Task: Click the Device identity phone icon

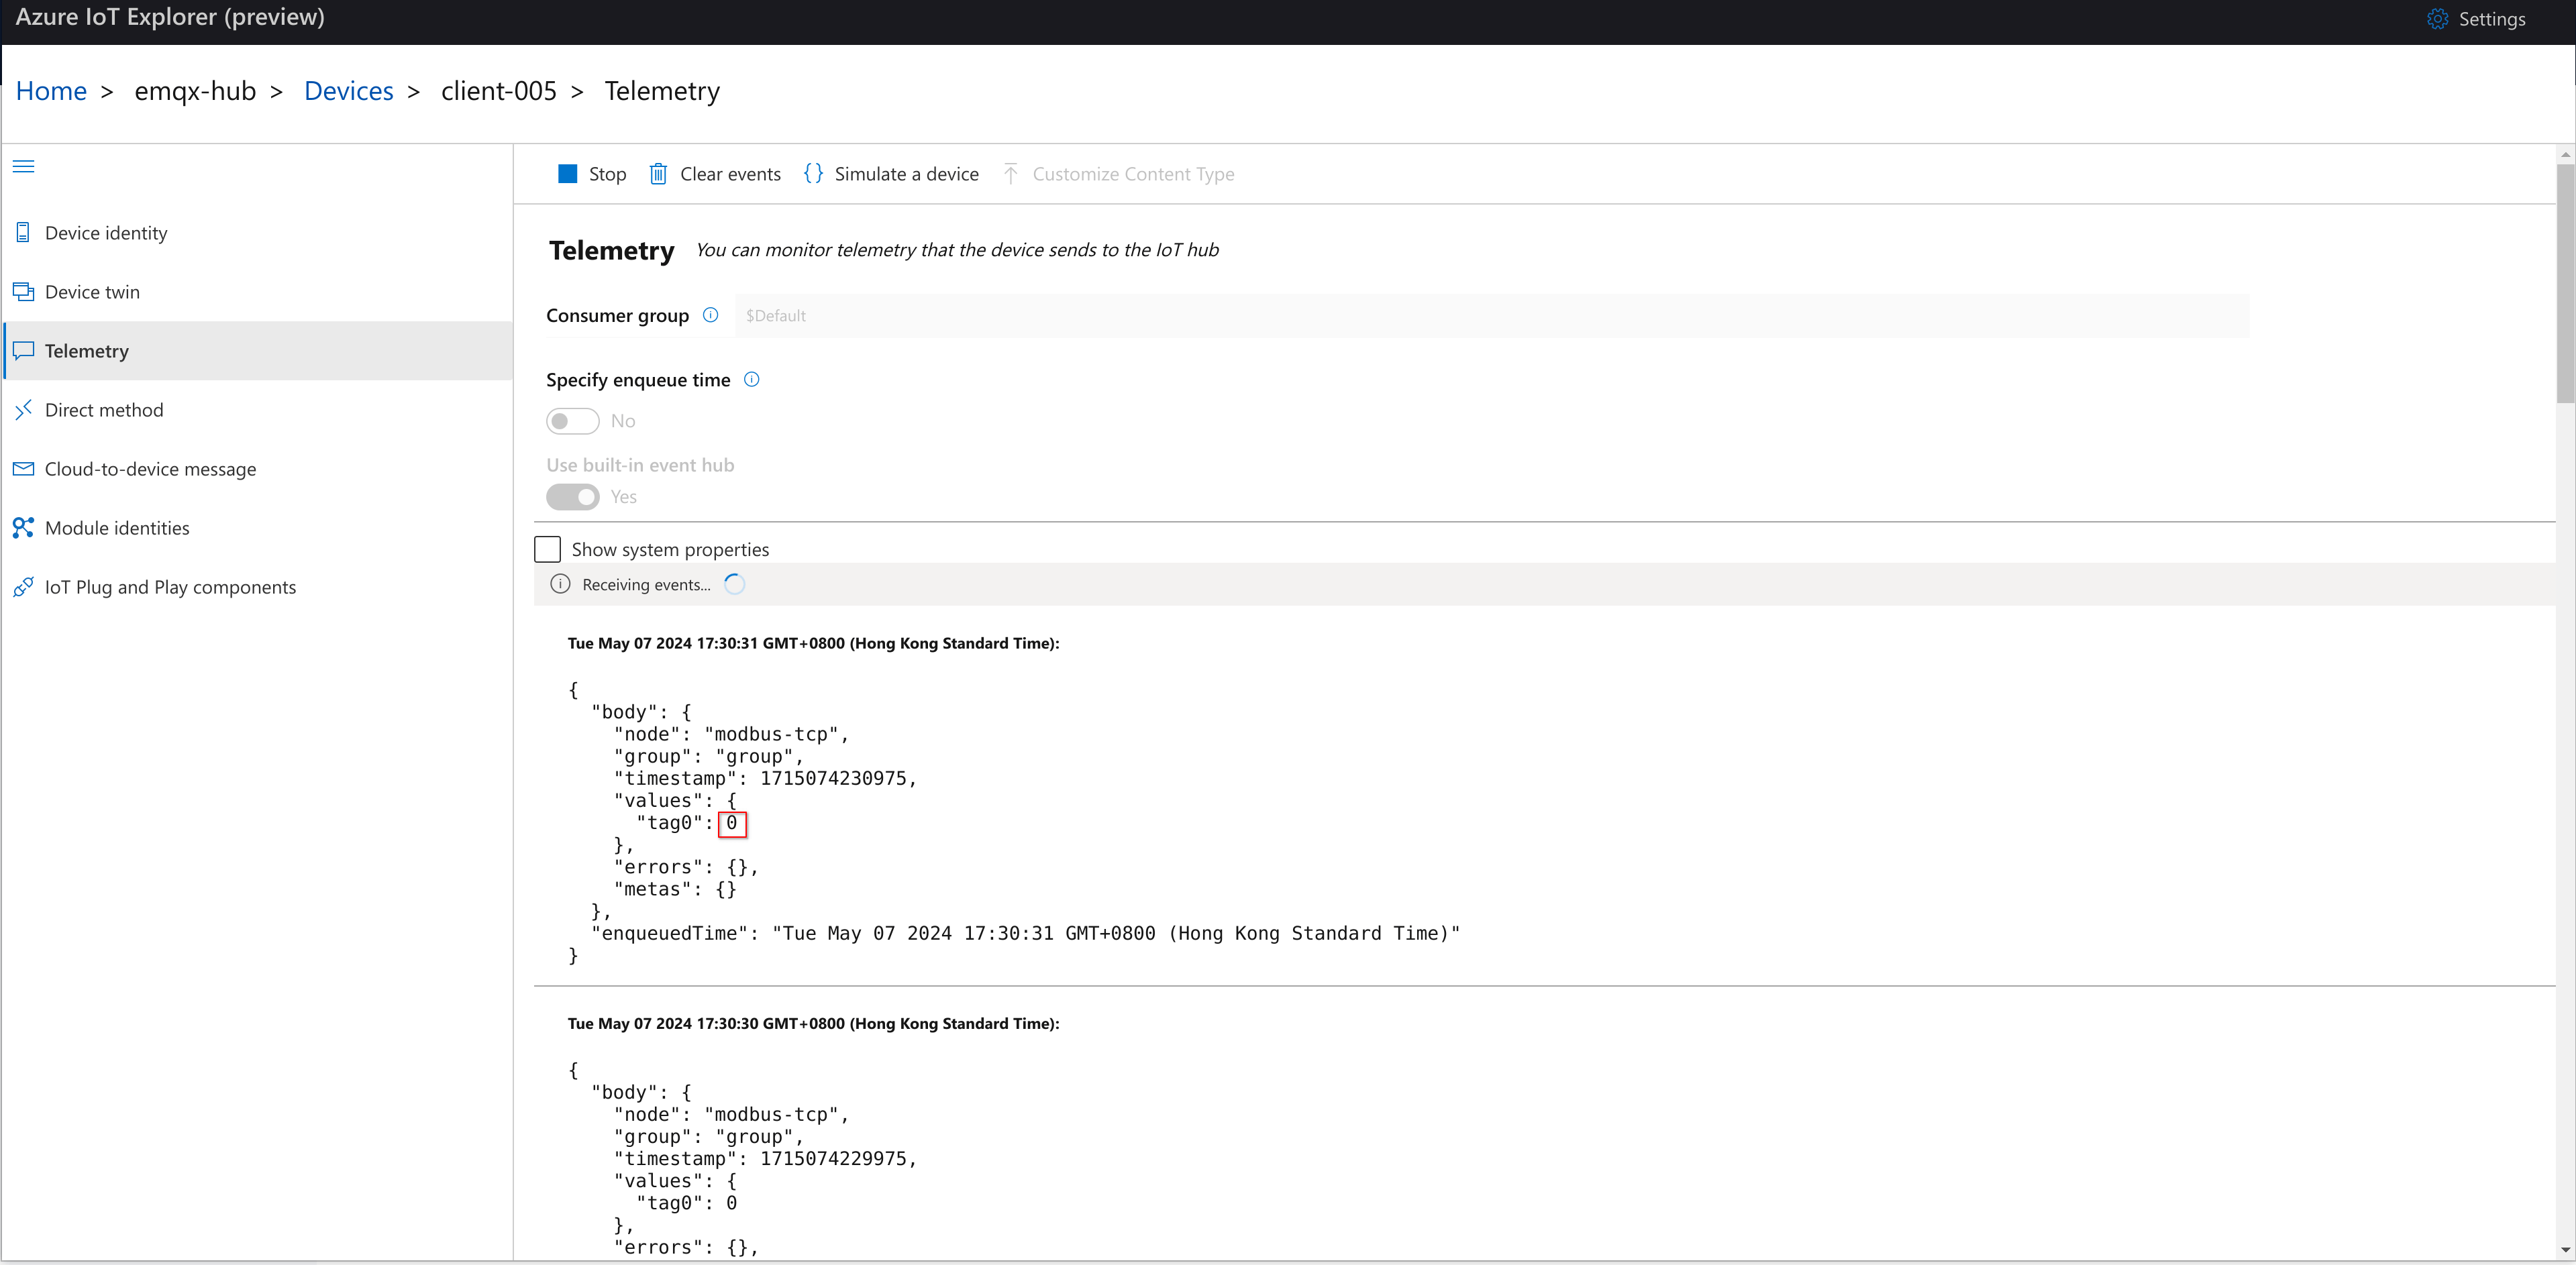Action: [23, 232]
